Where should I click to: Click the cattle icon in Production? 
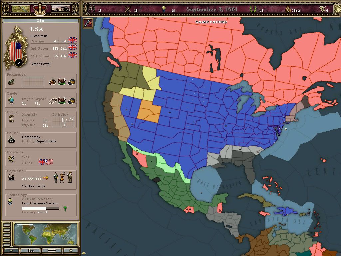(62, 82)
